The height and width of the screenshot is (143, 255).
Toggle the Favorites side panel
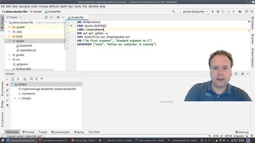click(x=2, y=89)
